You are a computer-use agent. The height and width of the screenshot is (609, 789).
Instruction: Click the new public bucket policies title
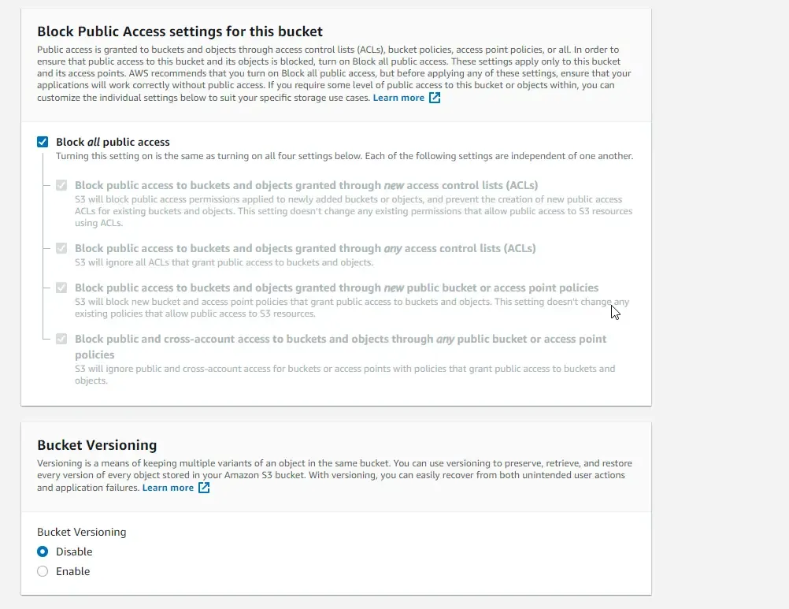[335, 288]
